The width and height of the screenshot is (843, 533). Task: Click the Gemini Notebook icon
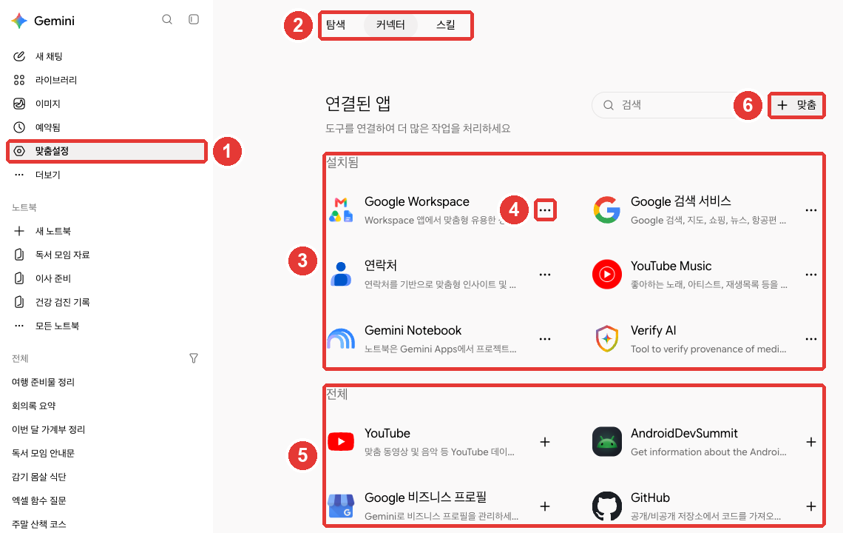341,338
